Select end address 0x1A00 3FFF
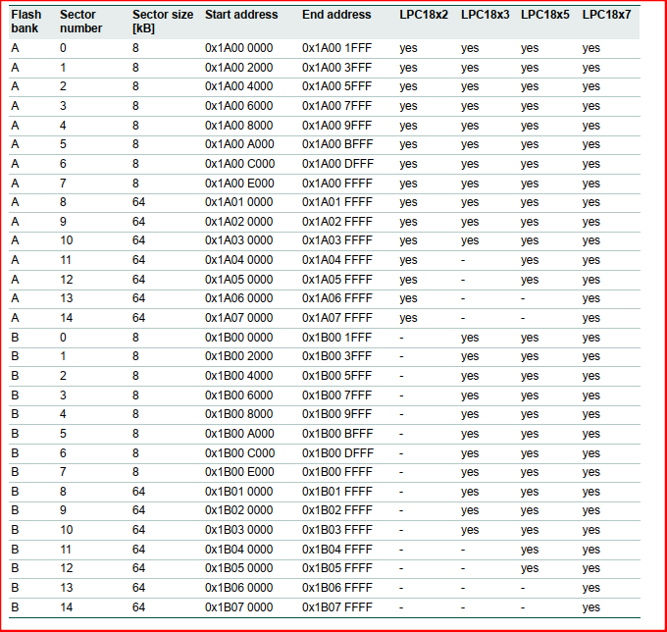667x632 pixels. coord(336,68)
